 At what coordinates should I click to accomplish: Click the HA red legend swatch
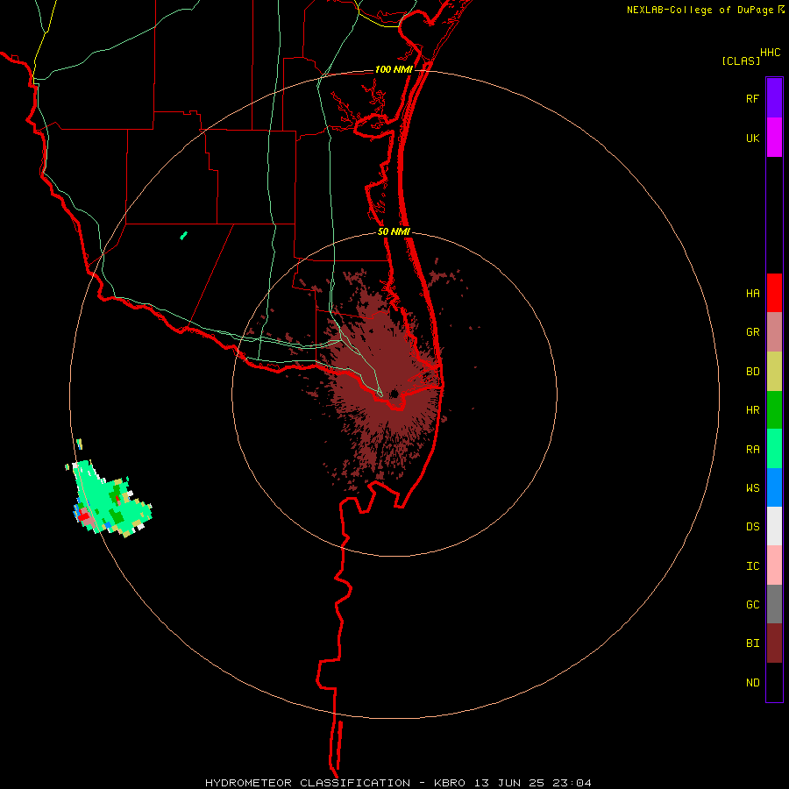point(774,293)
